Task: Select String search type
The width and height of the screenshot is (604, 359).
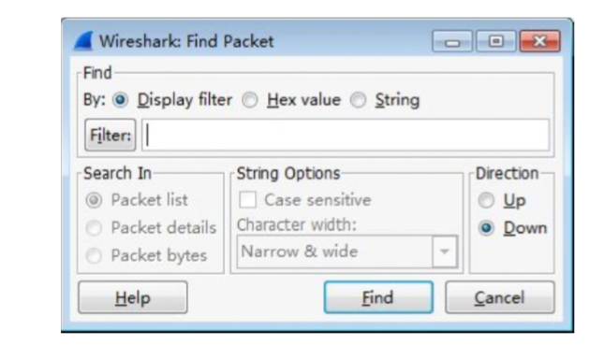Action: click(x=358, y=100)
